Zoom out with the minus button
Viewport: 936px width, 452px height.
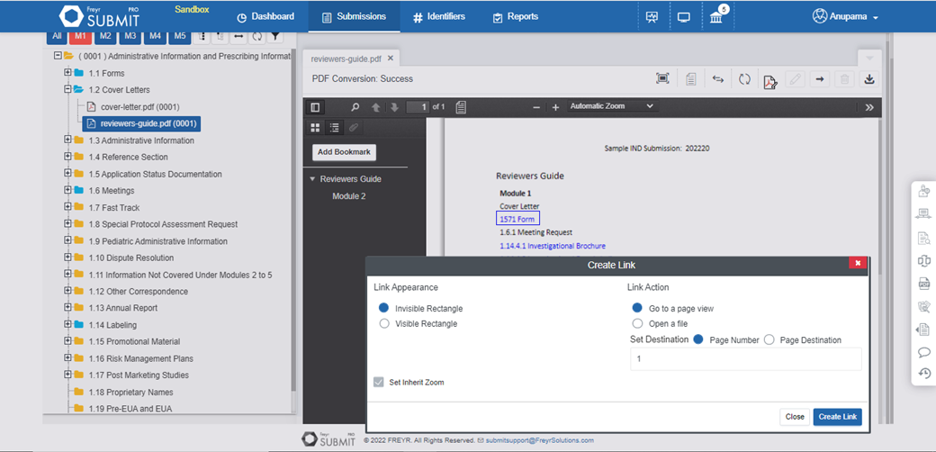(536, 107)
